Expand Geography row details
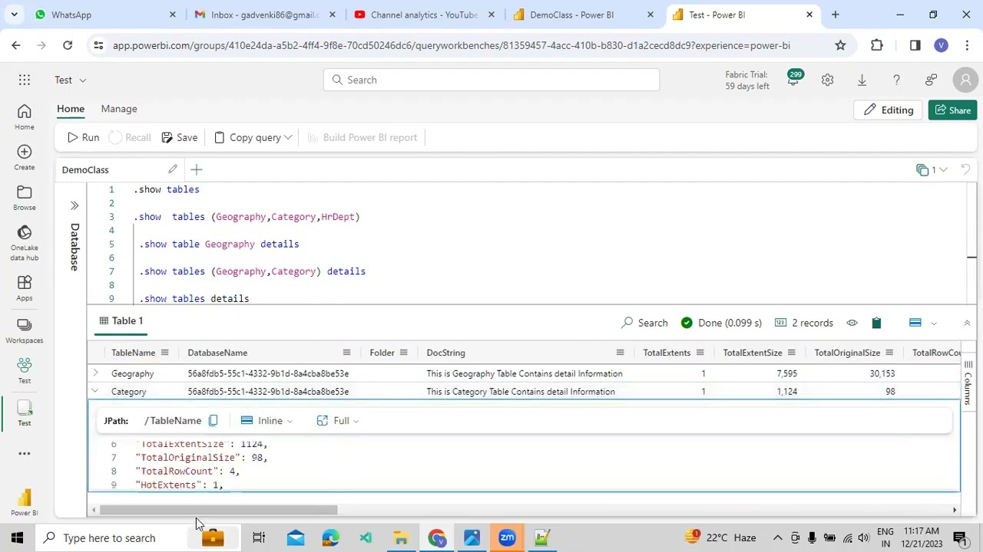Screen dimensions: 983x552 pos(95,373)
